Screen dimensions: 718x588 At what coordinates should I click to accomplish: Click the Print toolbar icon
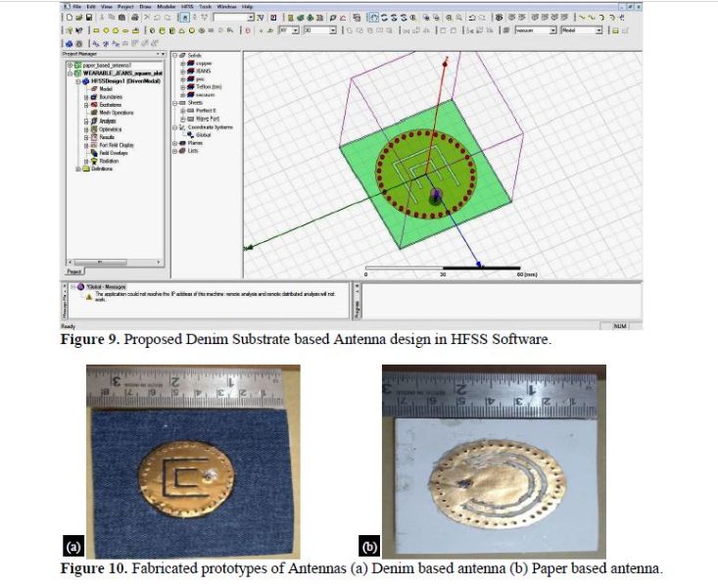click(135, 18)
